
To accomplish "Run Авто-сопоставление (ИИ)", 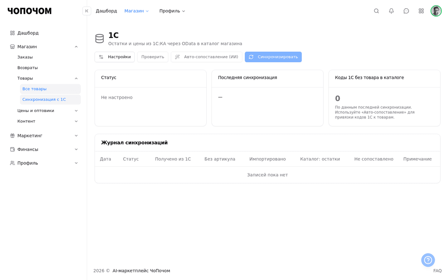I will pyautogui.click(x=207, y=57).
